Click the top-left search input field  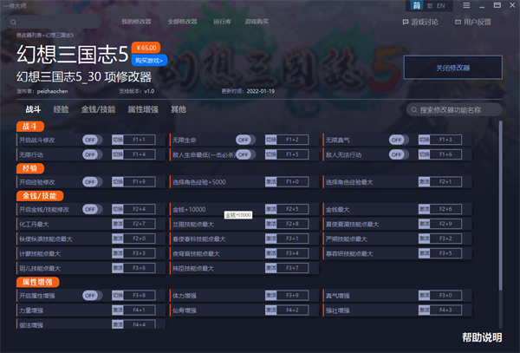[x=54, y=23]
